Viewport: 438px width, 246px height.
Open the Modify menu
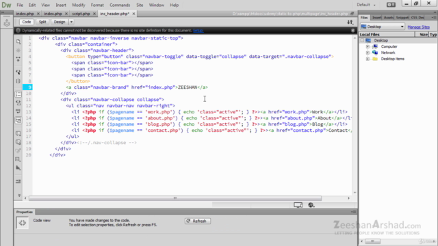79,5
